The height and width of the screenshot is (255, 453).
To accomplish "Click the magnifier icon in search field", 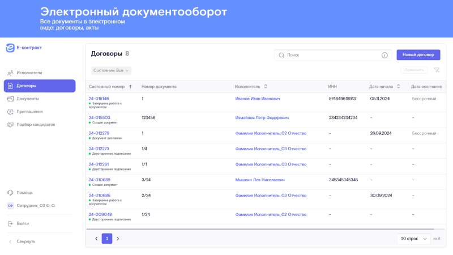I will point(281,55).
